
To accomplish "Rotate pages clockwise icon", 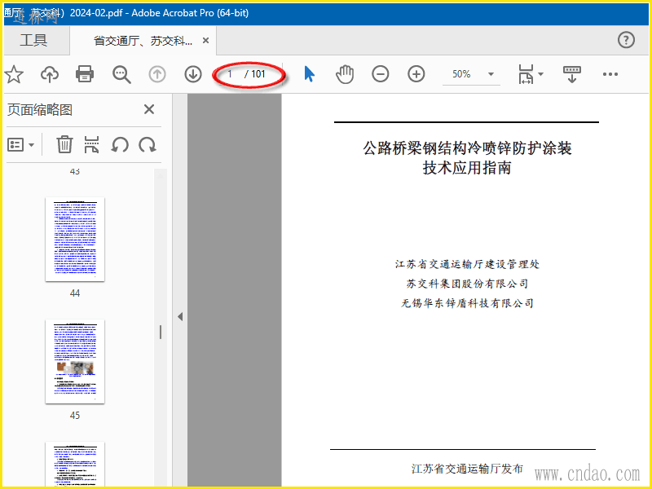I will [148, 145].
